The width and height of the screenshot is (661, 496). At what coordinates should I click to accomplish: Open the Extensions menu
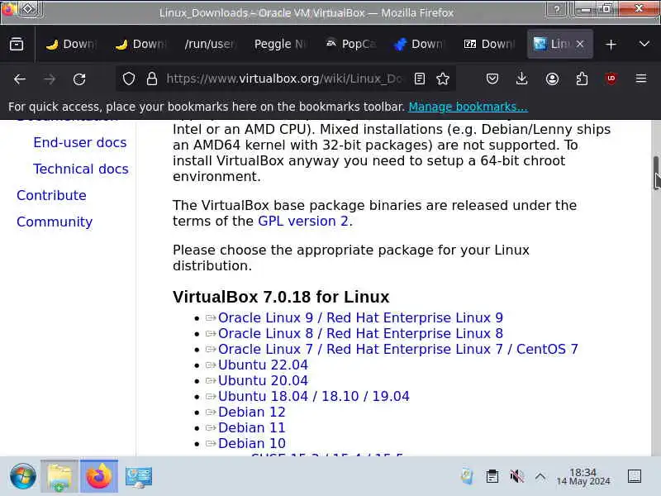pyautogui.click(x=582, y=79)
